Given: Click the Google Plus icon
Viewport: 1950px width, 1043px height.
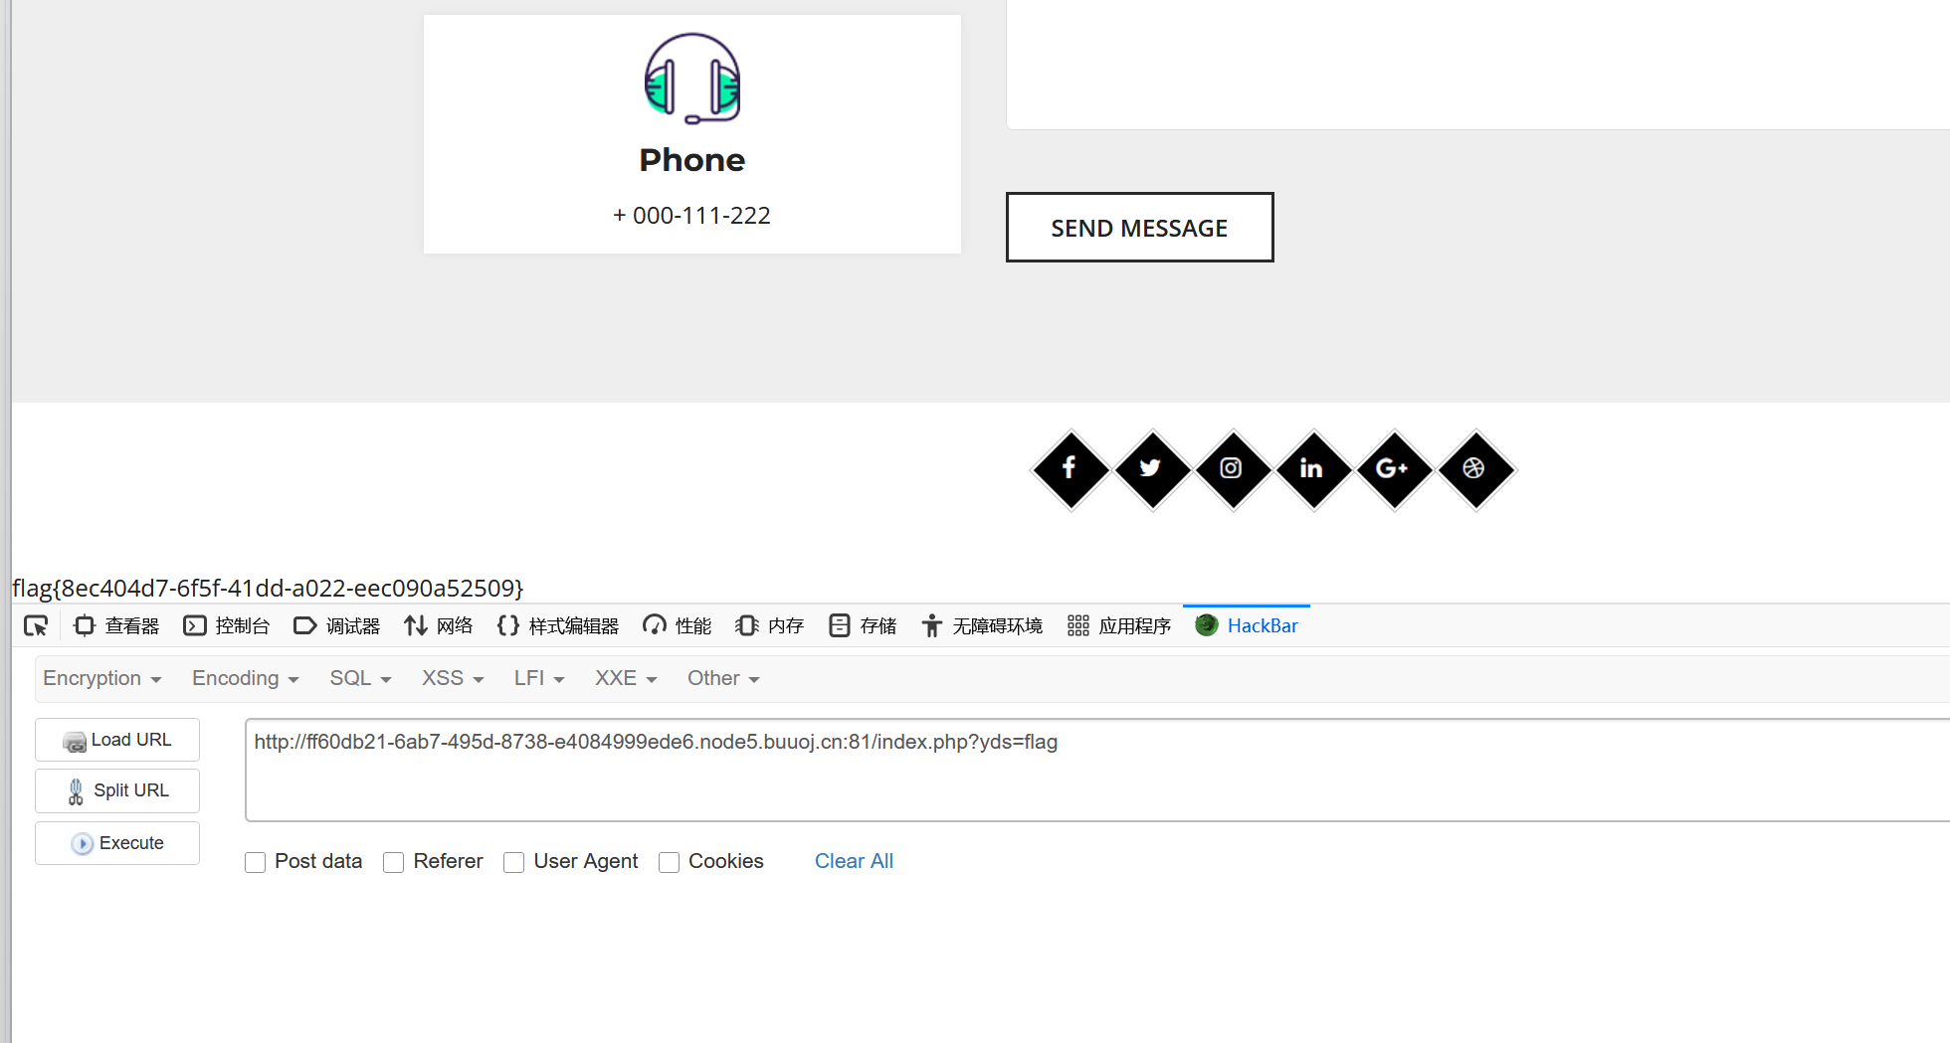Looking at the screenshot, I should (1394, 469).
